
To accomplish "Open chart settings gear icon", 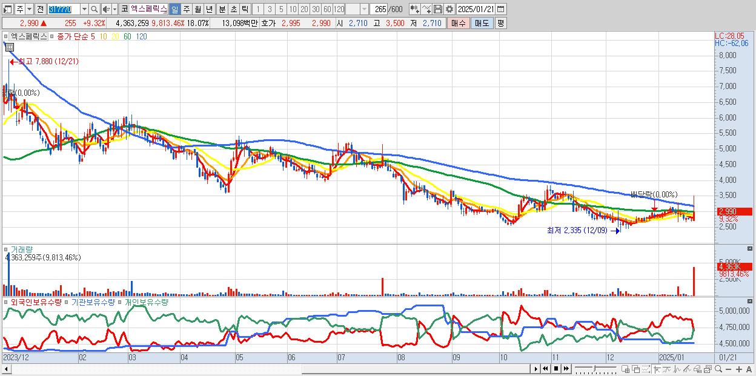I will click(x=449, y=9).
